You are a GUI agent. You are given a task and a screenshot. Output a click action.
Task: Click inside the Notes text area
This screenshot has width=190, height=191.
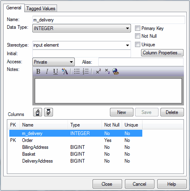(108, 91)
